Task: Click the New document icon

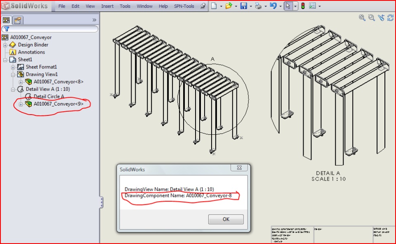Action: (214, 6)
